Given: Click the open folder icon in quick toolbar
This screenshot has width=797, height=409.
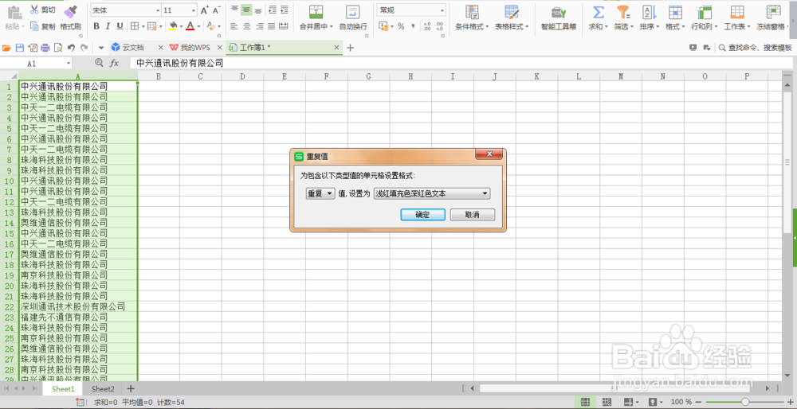Looking at the screenshot, I should pyautogui.click(x=6, y=48).
